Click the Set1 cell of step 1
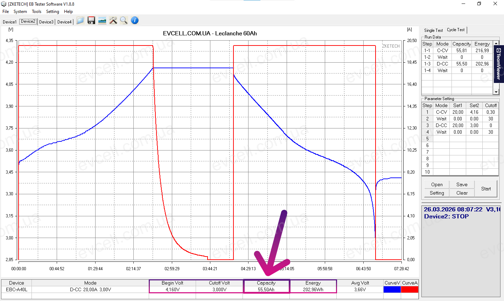 [x=458, y=112]
